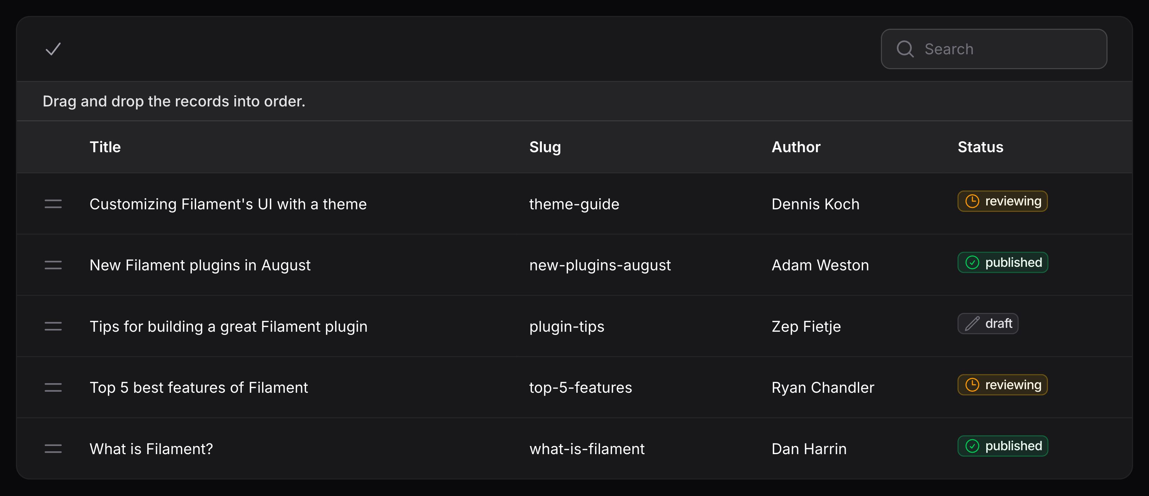Screen dimensions: 1149x496
Task: Click the Author column header
Action: (796, 147)
